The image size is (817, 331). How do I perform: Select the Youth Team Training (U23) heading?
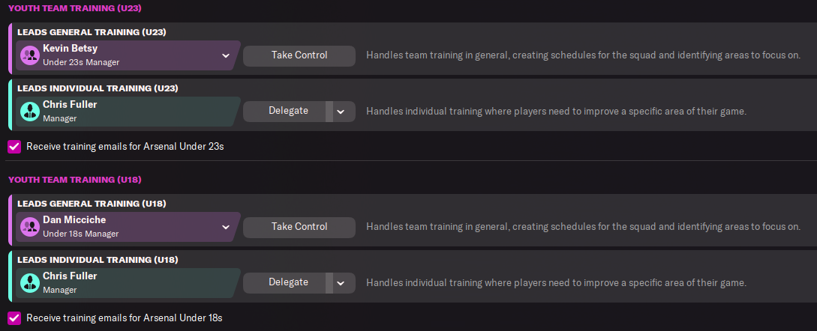click(74, 8)
